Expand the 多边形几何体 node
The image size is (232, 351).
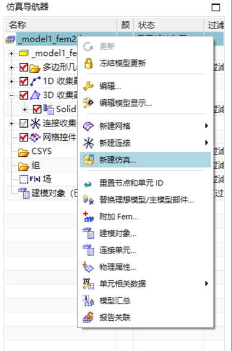click(x=11, y=67)
